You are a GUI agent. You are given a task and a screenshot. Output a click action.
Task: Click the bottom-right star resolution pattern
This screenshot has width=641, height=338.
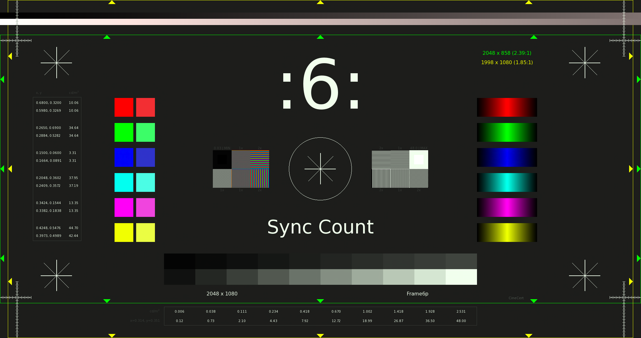tap(585, 276)
